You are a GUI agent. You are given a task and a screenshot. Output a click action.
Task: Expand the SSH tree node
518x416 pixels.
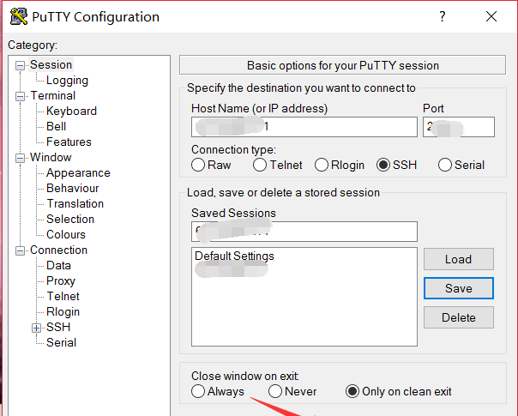click(x=36, y=329)
